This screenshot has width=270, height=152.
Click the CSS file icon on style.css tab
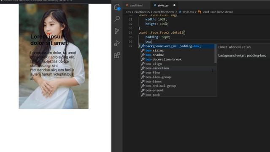(155, 5)
